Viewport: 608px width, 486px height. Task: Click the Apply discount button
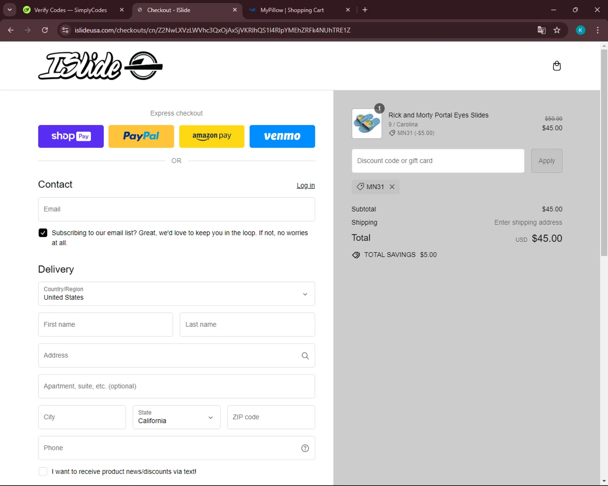coord(547,161)
